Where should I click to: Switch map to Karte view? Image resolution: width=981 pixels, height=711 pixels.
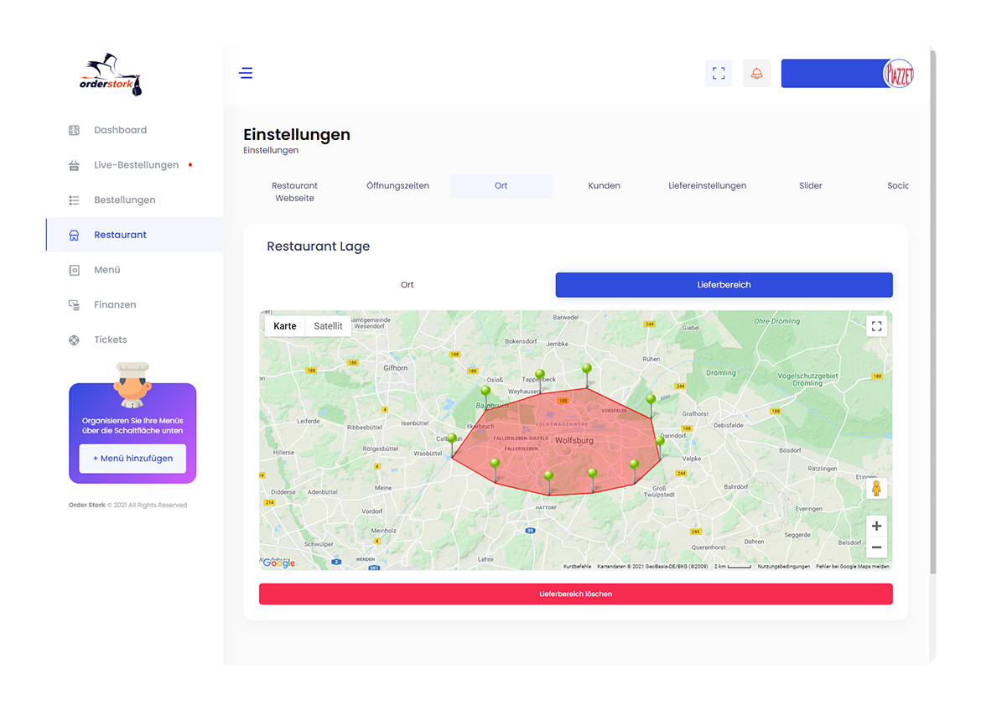point(285,326)
